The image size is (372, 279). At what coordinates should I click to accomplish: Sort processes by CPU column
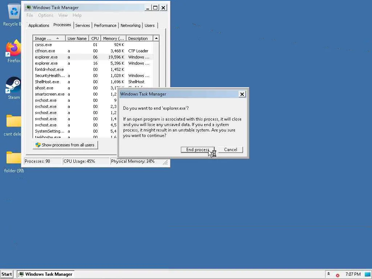pos(95,39)
